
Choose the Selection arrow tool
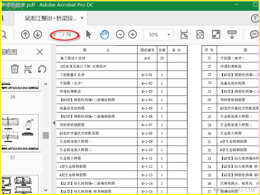click(88, 34)
